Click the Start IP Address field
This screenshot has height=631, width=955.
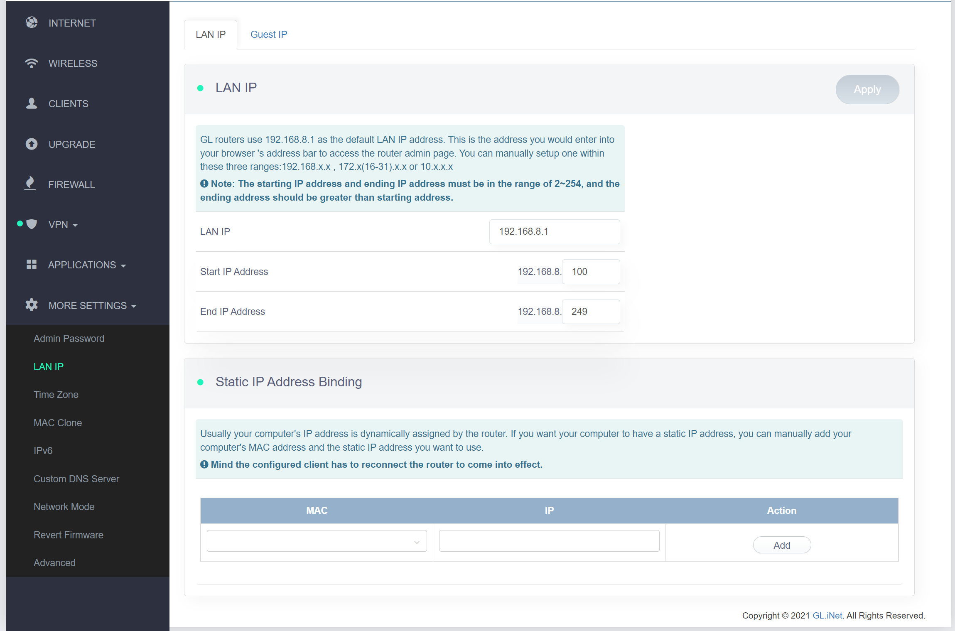[591, 272]
